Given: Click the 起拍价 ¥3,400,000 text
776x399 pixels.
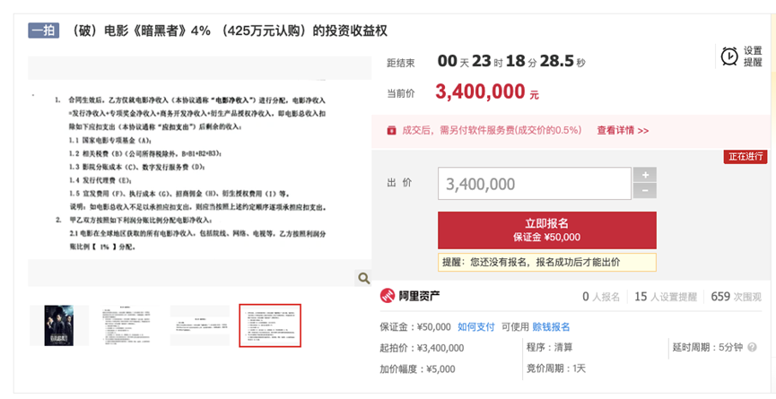Looking at the screenshot, I should tap(423, 348).
